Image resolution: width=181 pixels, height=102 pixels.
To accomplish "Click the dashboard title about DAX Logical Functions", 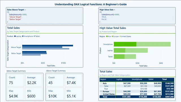I will tap(90, 5).
